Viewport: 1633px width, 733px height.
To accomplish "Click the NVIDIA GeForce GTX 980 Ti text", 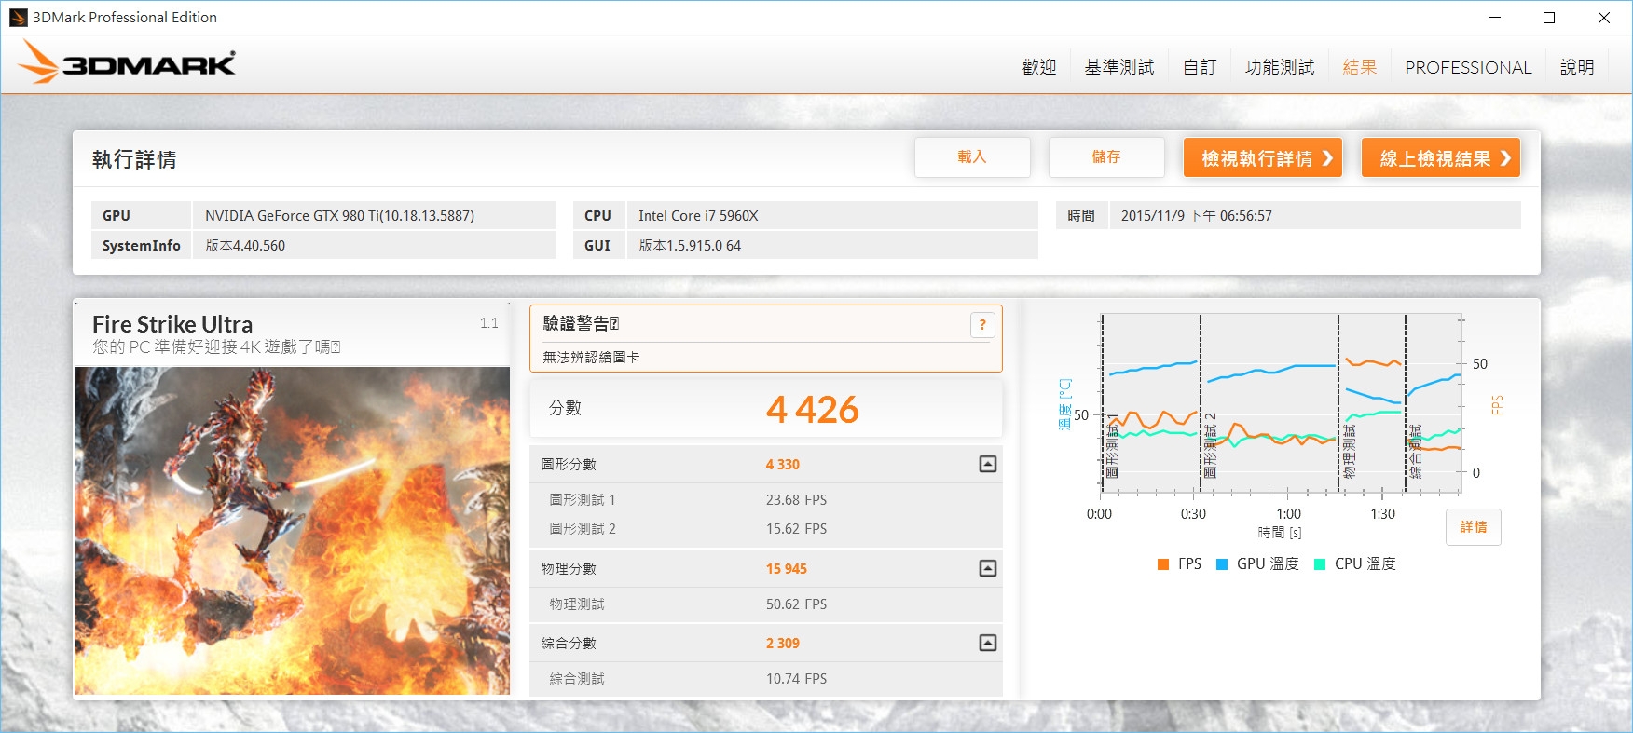I will [340, 215].
